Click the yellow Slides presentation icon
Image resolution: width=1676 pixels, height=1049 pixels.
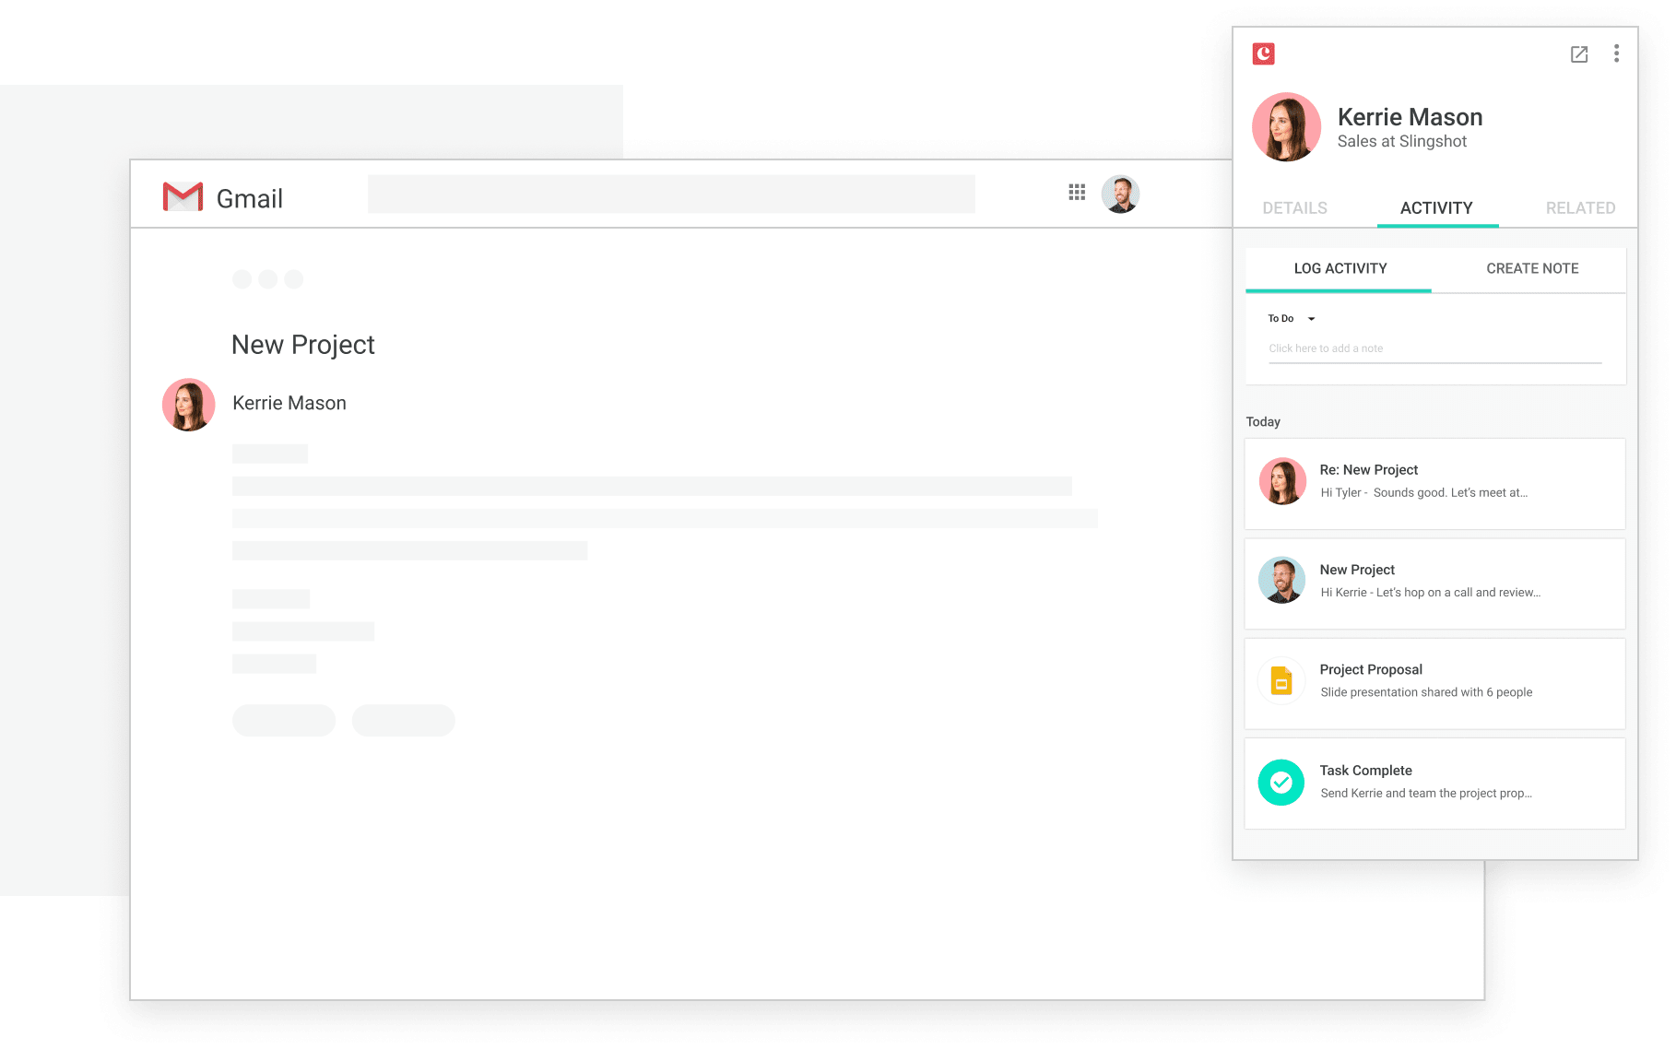click(1281, 681)
